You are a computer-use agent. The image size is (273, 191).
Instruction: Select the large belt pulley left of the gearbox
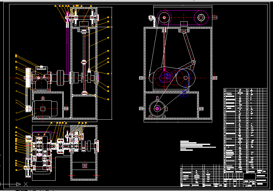click(x=28, y=78)
